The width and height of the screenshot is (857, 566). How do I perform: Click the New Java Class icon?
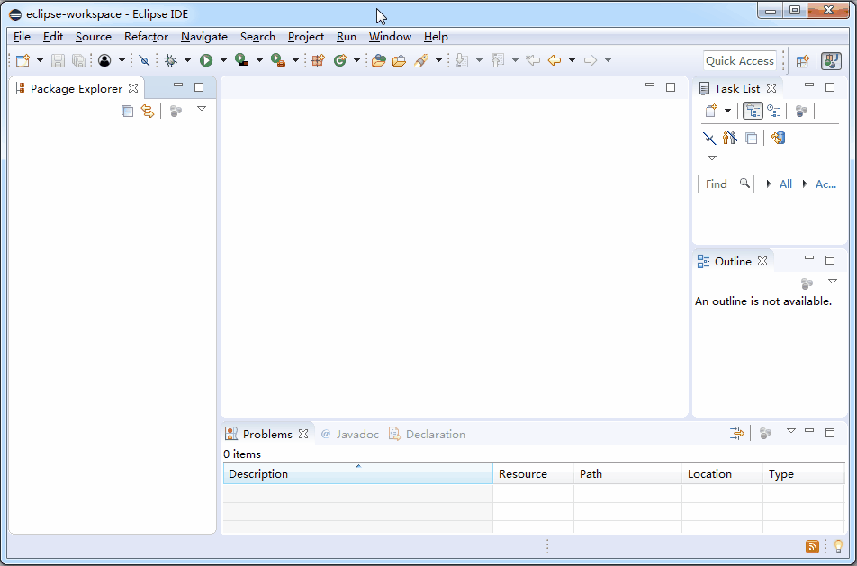pyautogui.click(x=340, y=60)
